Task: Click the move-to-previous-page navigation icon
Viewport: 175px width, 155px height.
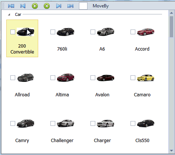Action: click(x=23, y=6)
